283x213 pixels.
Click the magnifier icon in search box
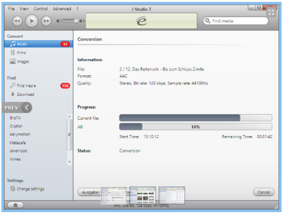(x=208, y=21)
